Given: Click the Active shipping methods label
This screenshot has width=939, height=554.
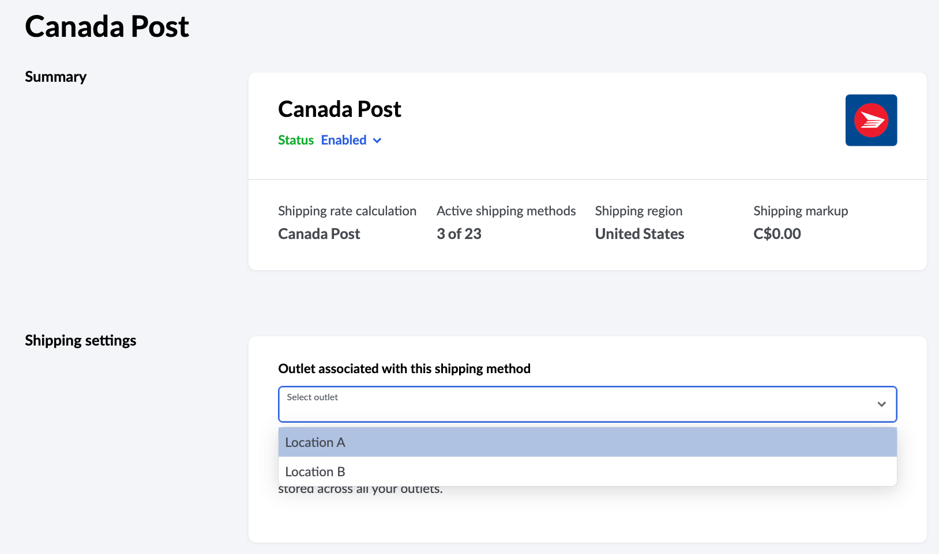Looking at the screenshot, I should (x=506, y=211).
